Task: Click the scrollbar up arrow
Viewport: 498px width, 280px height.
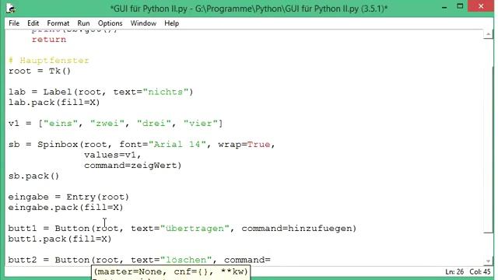Action: pyautogui.click(x=489, y=34)
